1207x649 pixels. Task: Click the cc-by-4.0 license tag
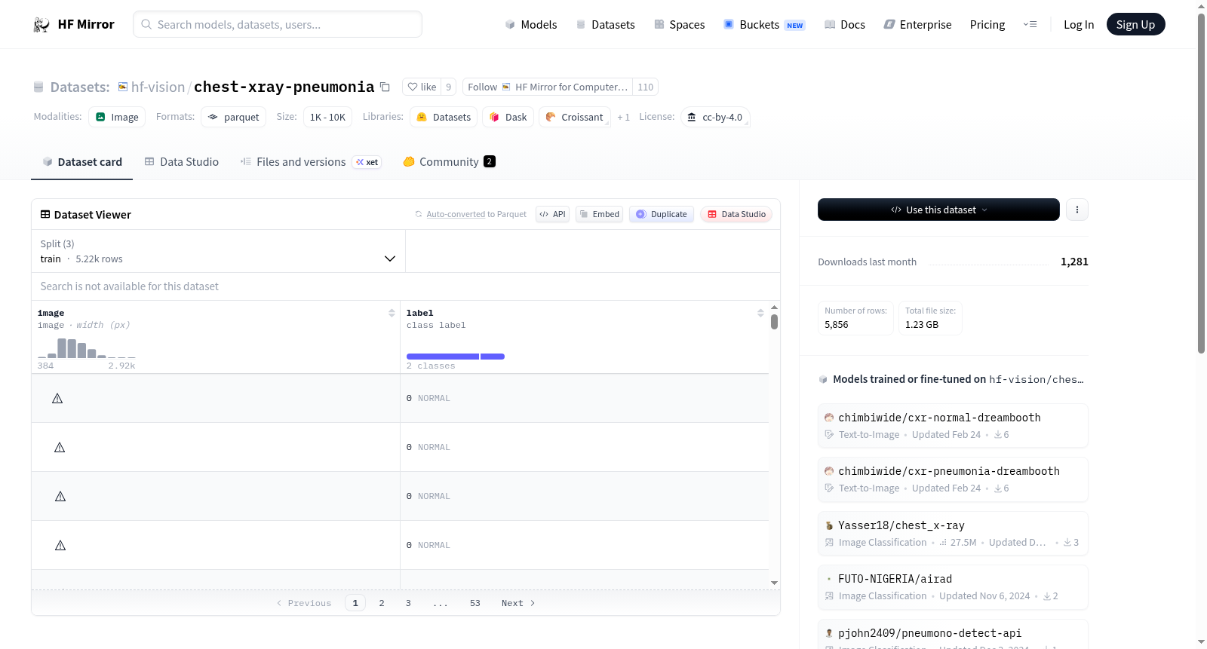[715, 117]
